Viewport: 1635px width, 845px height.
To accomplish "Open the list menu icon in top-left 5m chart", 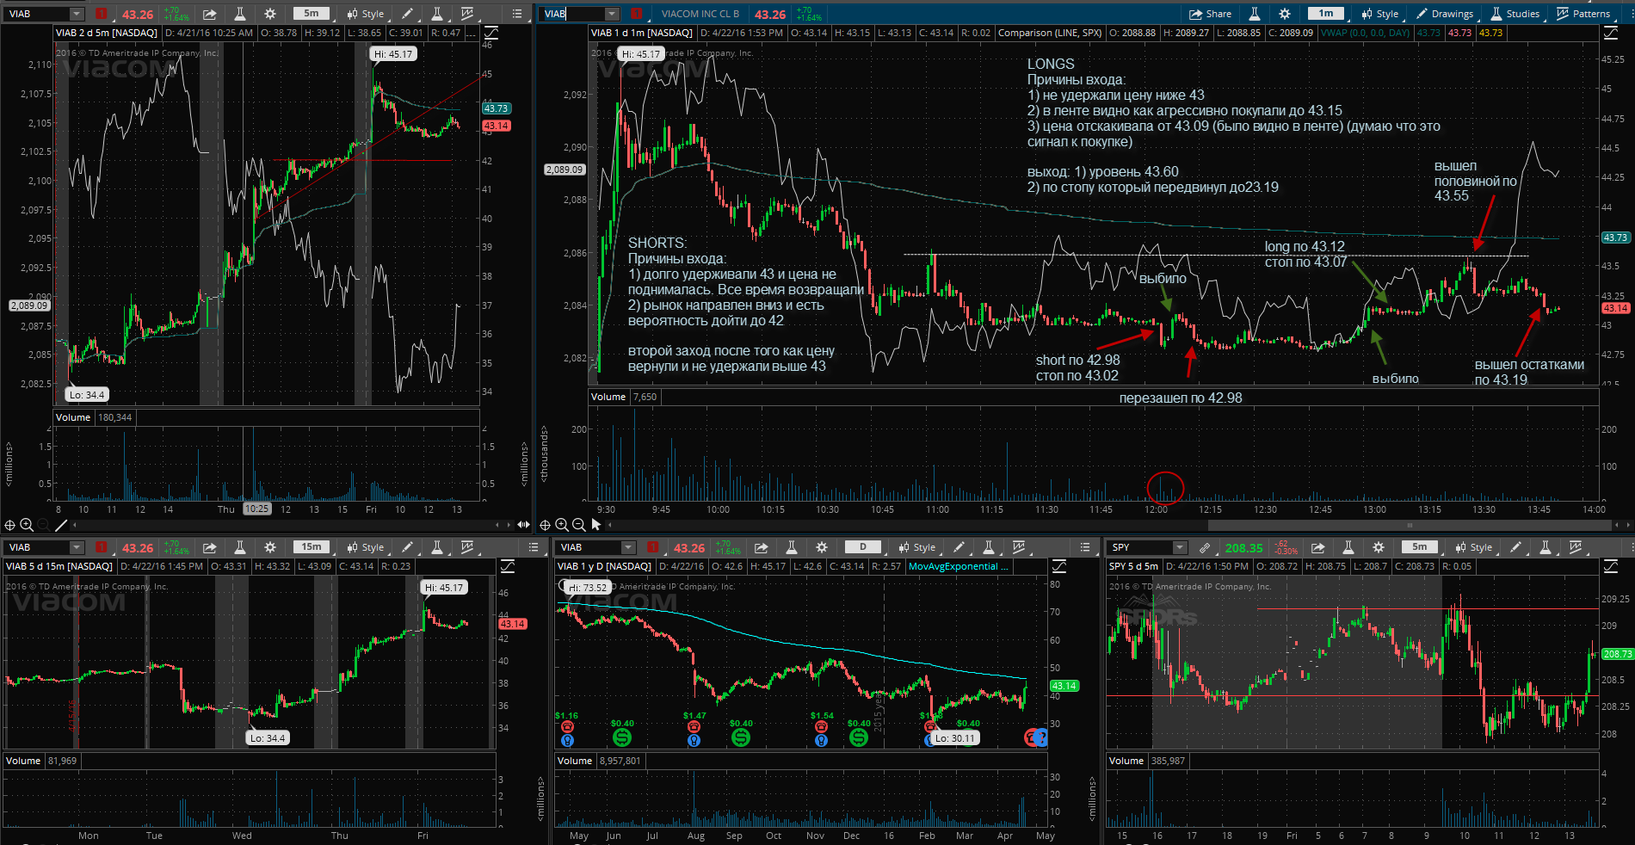I will 516,14.
